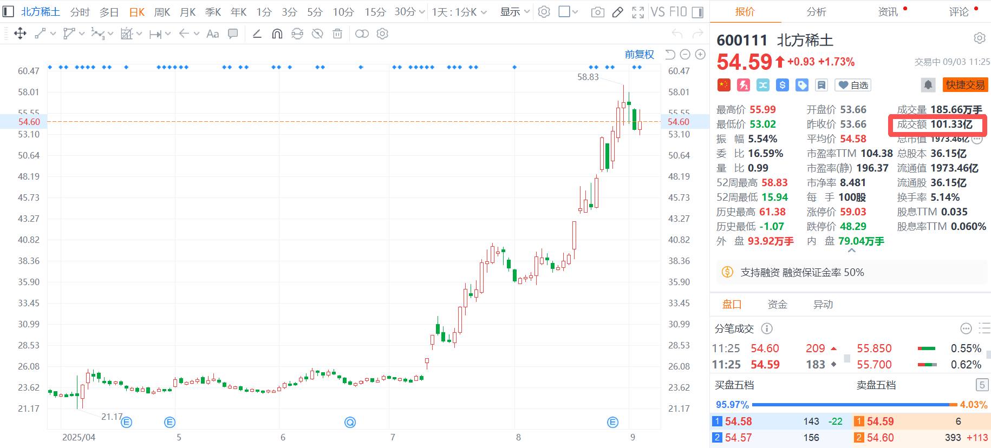The image size is (991, 448).
Task: Zoom out the chart with minus icon
Action: (x=685, y=54)
